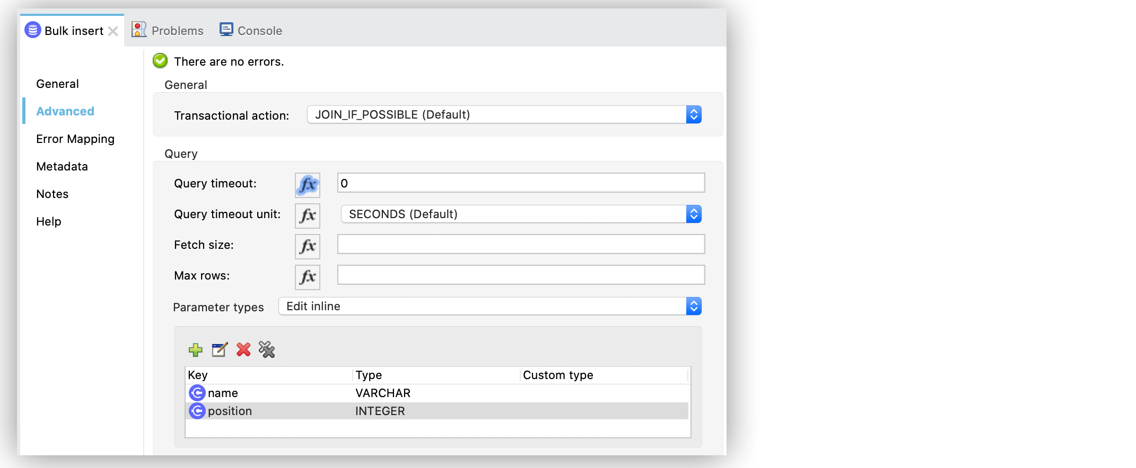Delete a parameter with the red X icon
This screenshot has height=468, width=1136.
pyautogui.click(x=243, y=350)
